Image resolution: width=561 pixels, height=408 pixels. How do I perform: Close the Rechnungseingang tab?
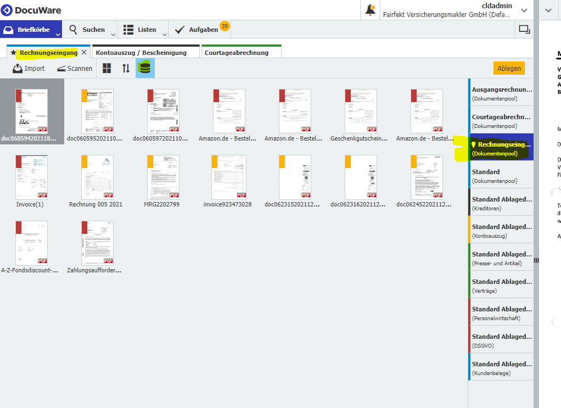84,53
